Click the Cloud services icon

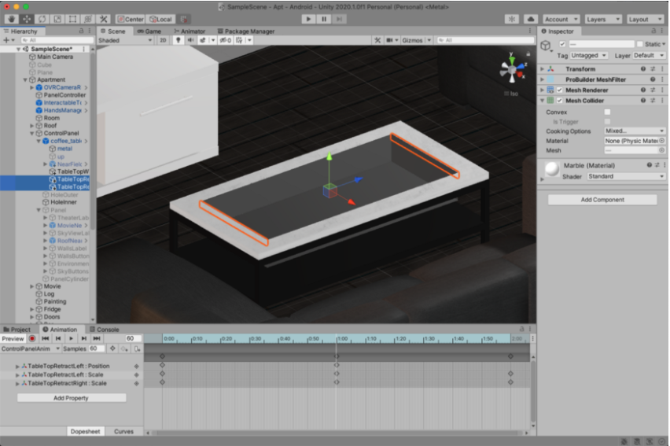click(x=530, y=19)
